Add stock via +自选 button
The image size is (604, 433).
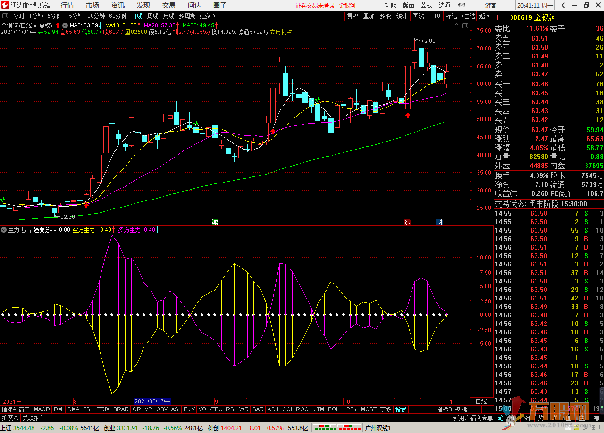(468, 16)
